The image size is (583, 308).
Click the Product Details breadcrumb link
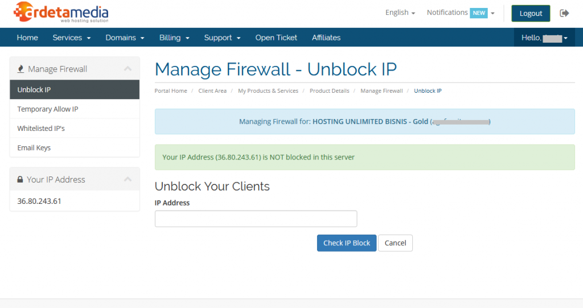click(329, 91)
